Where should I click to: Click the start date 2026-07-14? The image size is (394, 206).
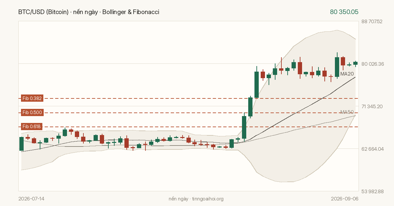coord(32,198)
